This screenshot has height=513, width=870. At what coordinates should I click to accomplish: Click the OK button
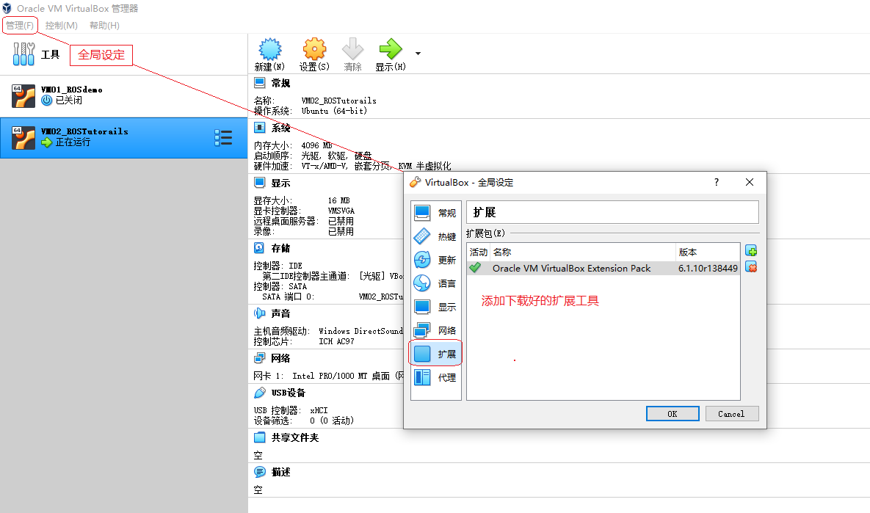point(672,413)
